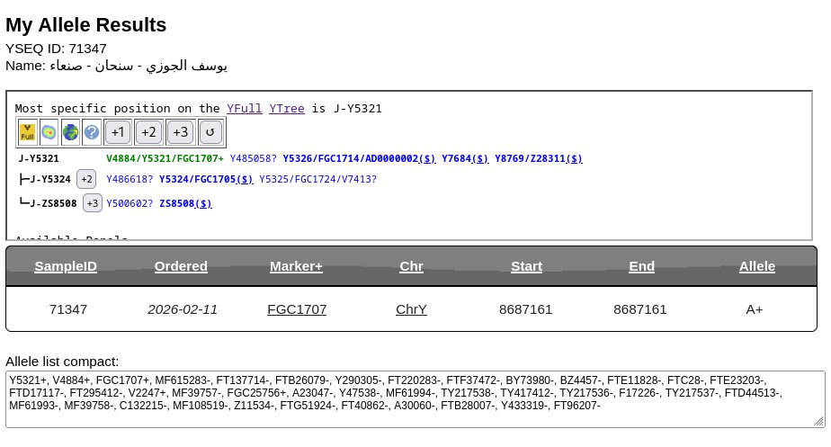Expand tree by +3 levels in toolbar
Viewport: 831px width, 447px height.
[x=180, y=132]
